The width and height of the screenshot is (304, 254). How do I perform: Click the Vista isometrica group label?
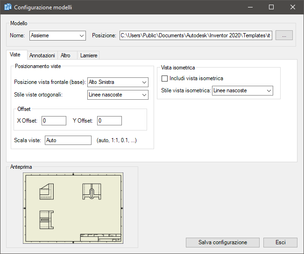pos(178,68)
